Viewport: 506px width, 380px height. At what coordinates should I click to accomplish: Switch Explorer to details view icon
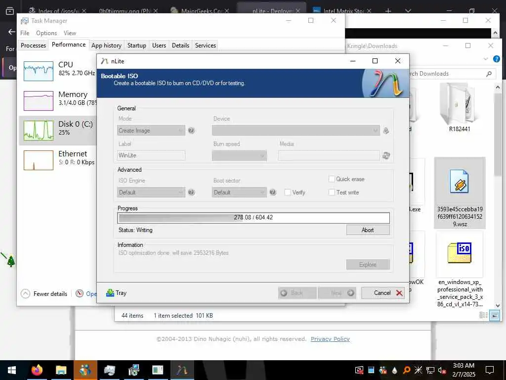[483, 315]
